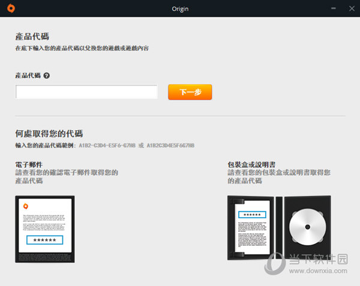Click the 包裝盒或說明書 heading
Image resolution: width=360 pixels, height=286 pixels.
click(x=253, y=164)
